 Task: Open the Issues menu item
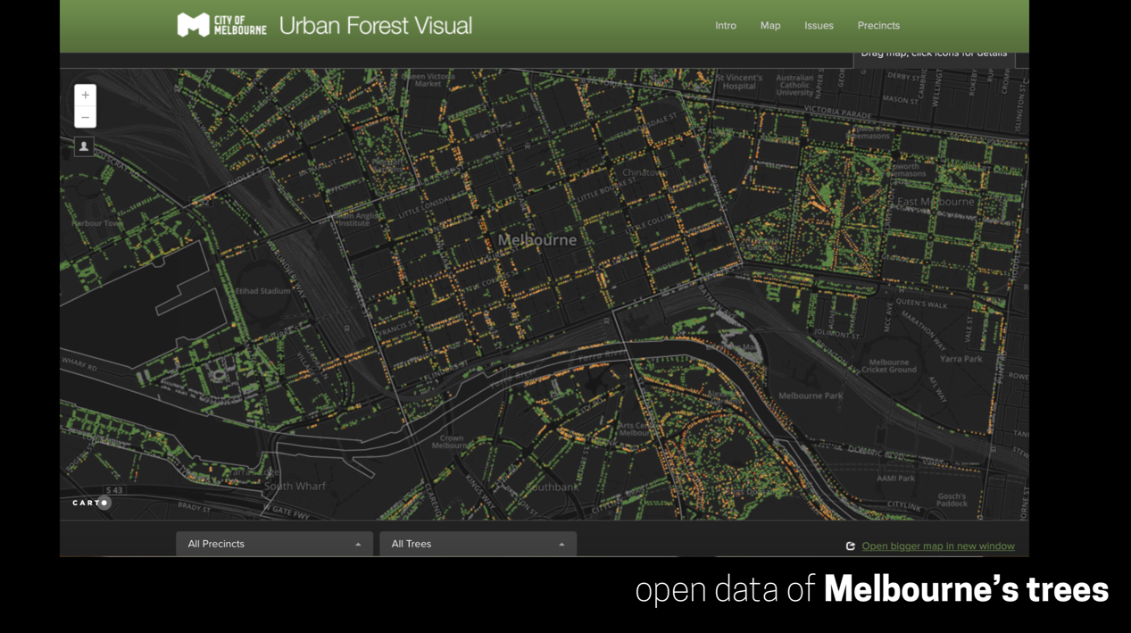pos(819,26)
